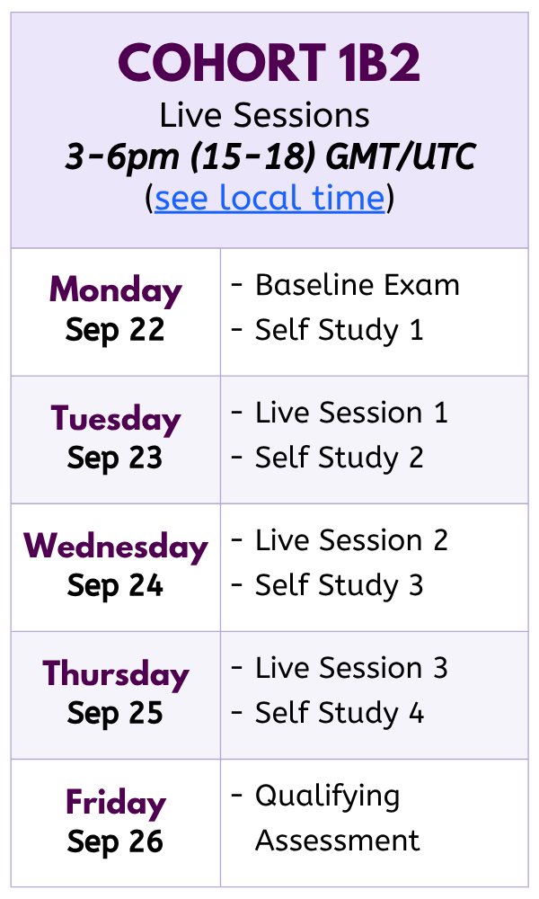
Task: Select the Self Study 1 item
Action: pyautogui.click(x=339, y=330)
